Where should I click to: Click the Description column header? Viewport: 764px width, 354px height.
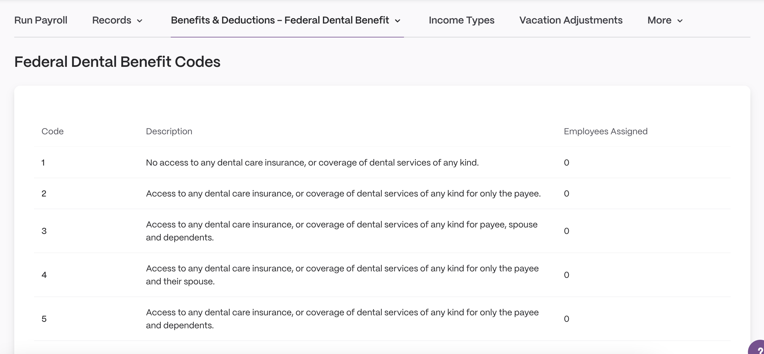pos(169,131)
